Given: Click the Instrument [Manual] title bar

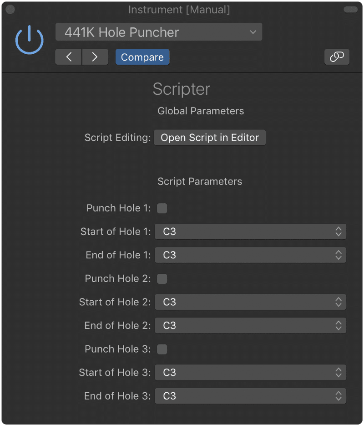Looking at the screenshot, I should click(179, 10).
